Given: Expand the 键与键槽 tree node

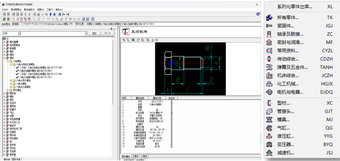Looking at the screenshot, I should (4, 42).
